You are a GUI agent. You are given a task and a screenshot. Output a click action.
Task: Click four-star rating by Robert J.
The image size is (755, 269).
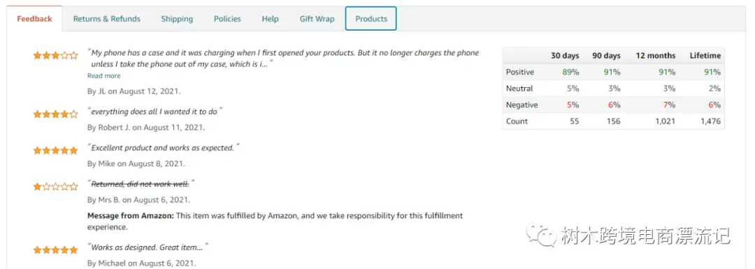click(55, 114)
